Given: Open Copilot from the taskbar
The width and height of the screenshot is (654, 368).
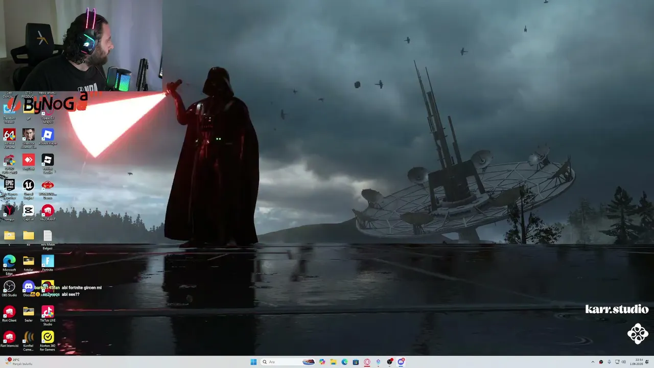Looking at the screenshot, I should coord(322,362).
